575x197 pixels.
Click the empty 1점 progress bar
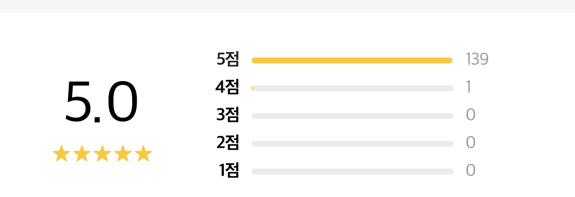click(x=352, y=172)
